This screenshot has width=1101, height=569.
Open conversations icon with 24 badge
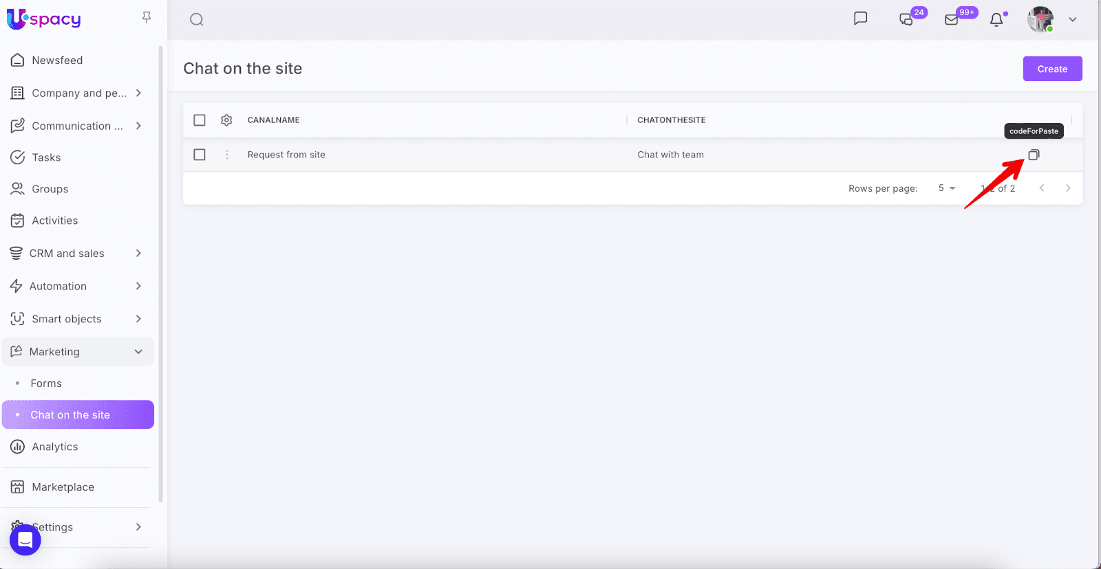click(x=907, y=19)
